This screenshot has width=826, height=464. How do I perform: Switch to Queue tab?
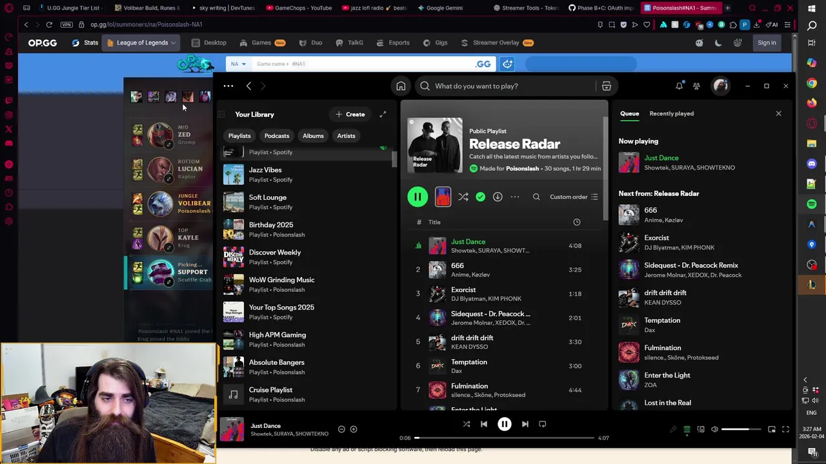(630, 113)
